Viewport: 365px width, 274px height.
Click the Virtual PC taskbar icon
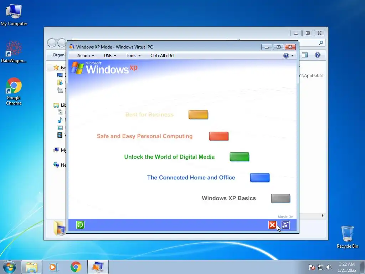(x=98, y=267)
